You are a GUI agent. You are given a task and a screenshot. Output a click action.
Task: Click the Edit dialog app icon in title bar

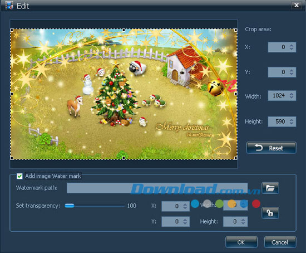pyautogui.click(x=9, y=6)
